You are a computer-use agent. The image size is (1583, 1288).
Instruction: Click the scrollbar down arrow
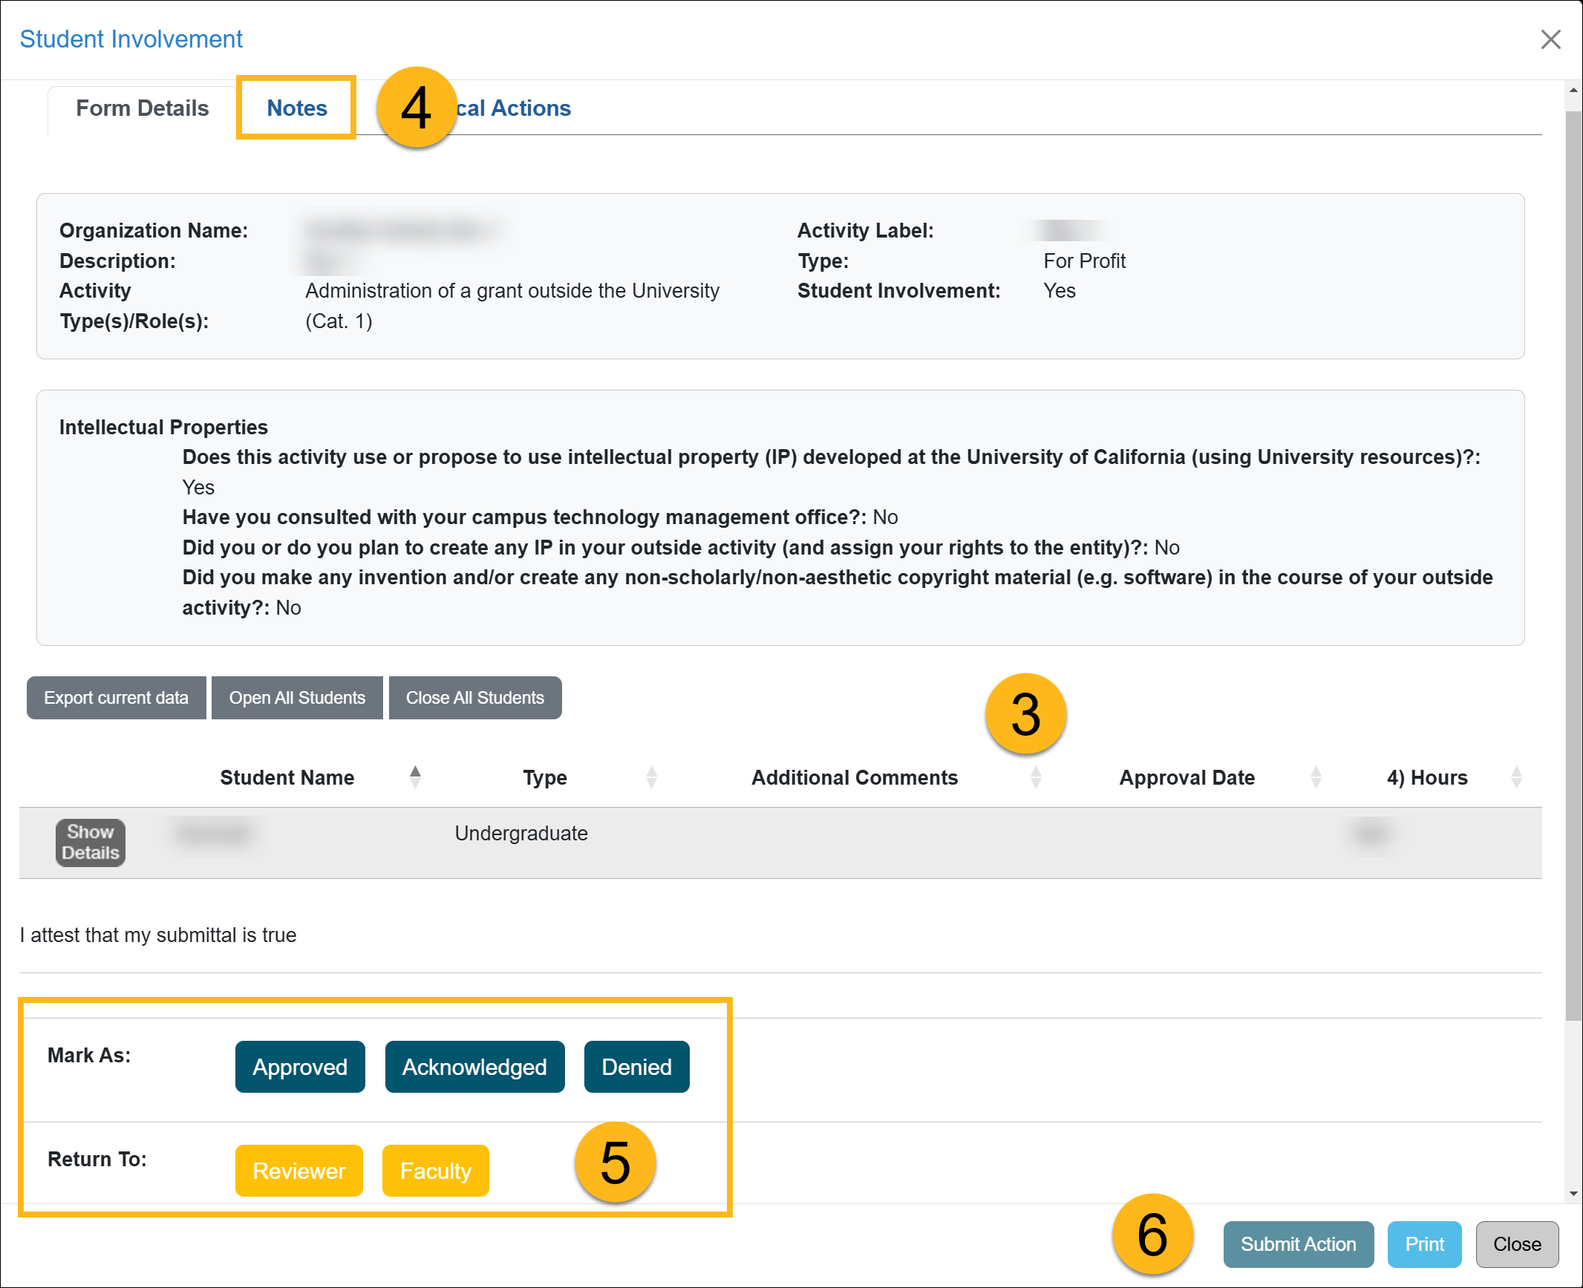tap(1573, 1194)
